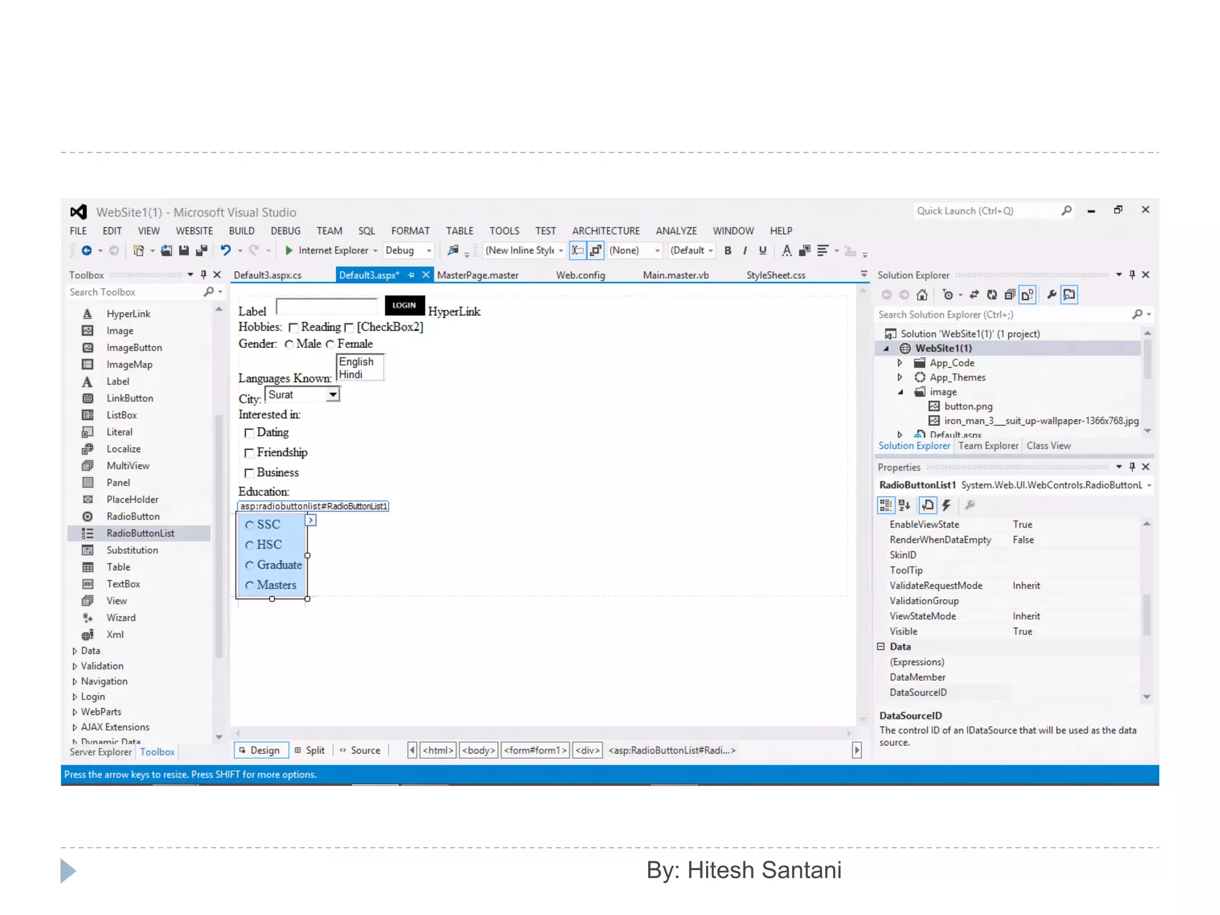Expand the App_Code folder node
1220x915 pixels.
click(900, 363)
